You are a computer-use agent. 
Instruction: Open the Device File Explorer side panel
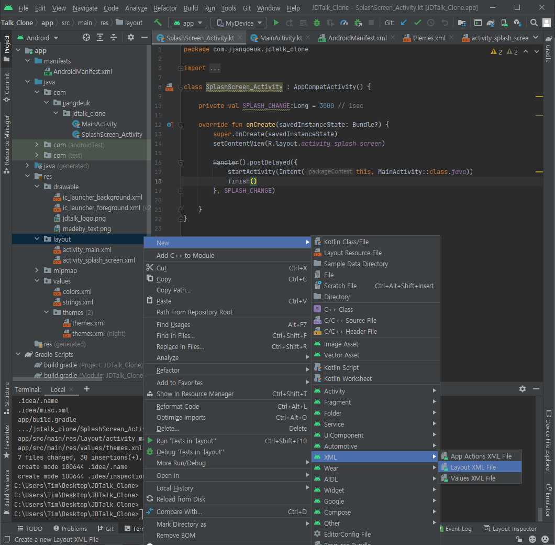point(548,441)
